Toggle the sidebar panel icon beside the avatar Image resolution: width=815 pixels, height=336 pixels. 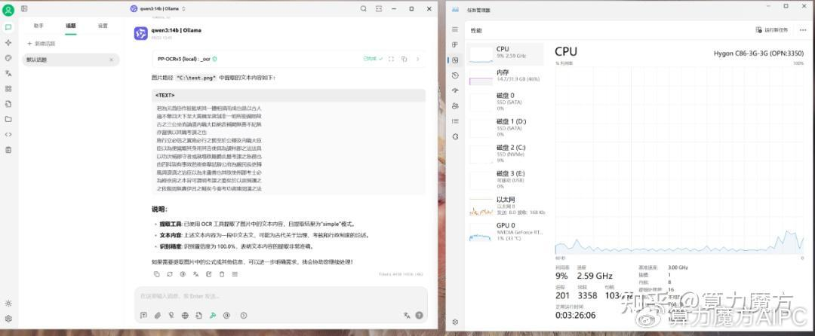24,9
